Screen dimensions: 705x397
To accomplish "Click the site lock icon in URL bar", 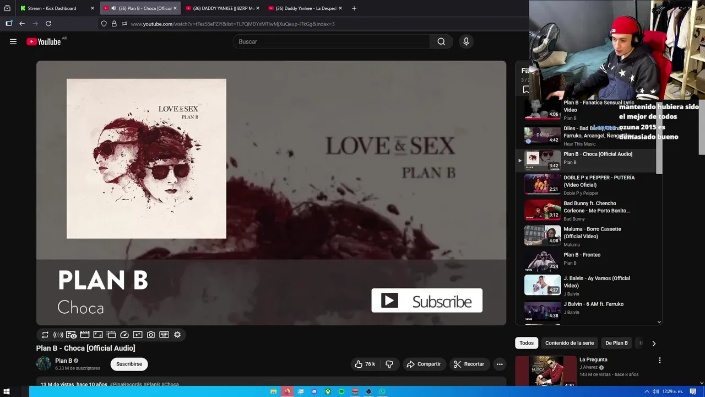I will click(x=114, y=24).
